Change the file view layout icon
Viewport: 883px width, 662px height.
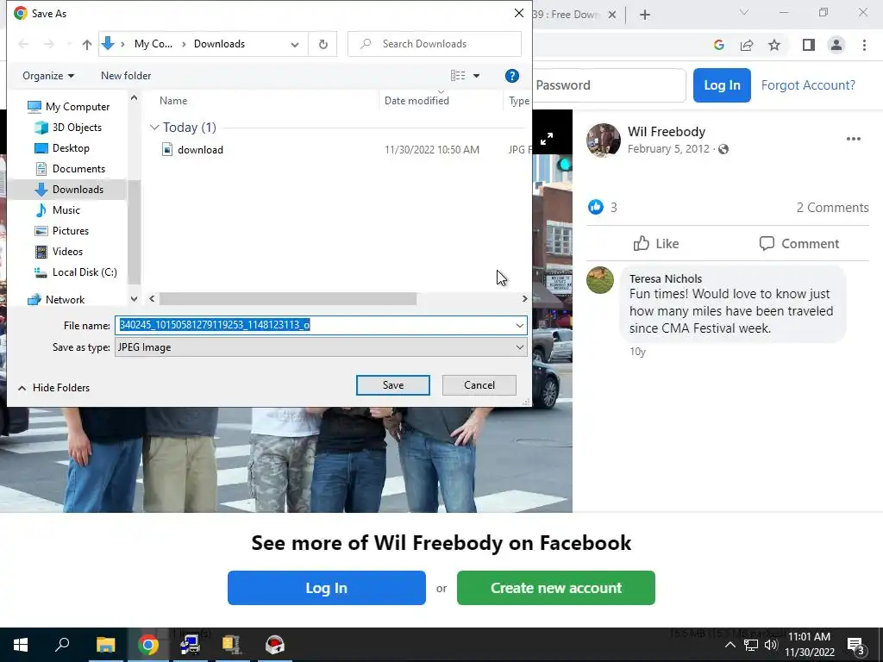pos(458,76)
